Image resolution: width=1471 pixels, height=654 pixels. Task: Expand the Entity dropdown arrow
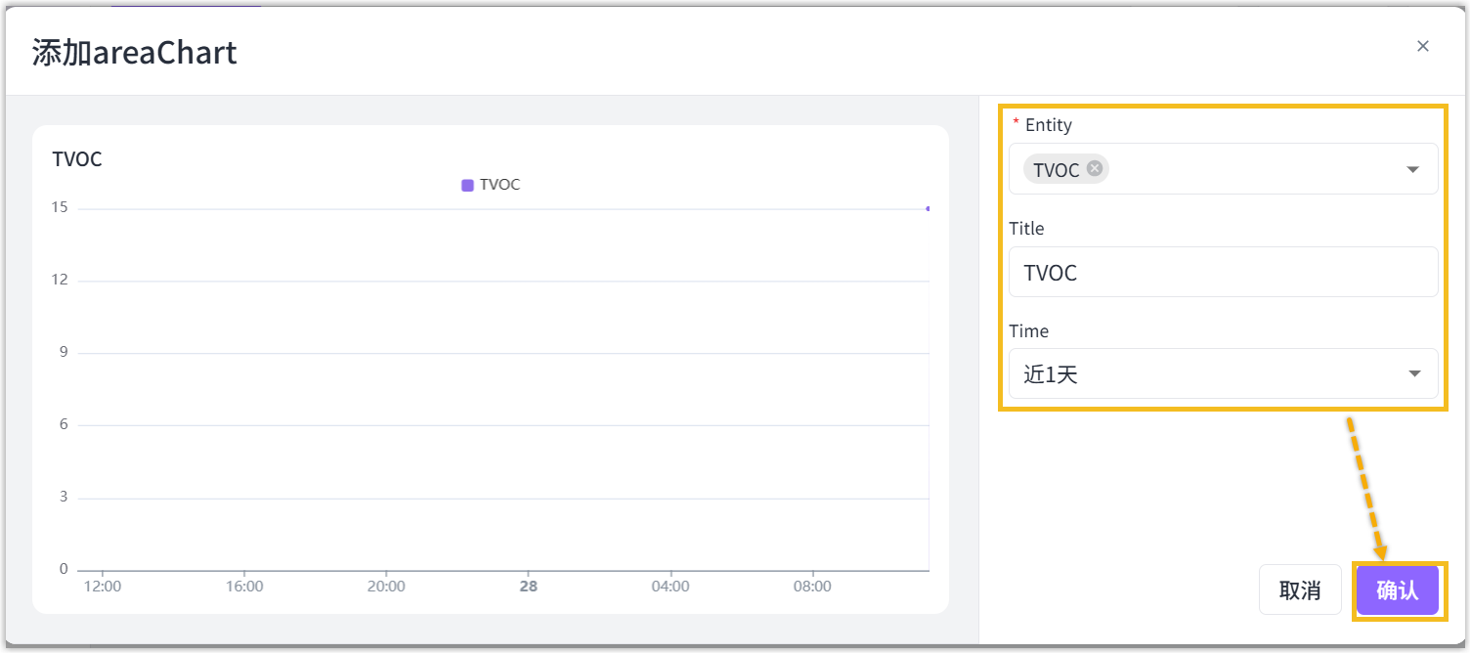pyautogui.click(x=1412, y=169)
